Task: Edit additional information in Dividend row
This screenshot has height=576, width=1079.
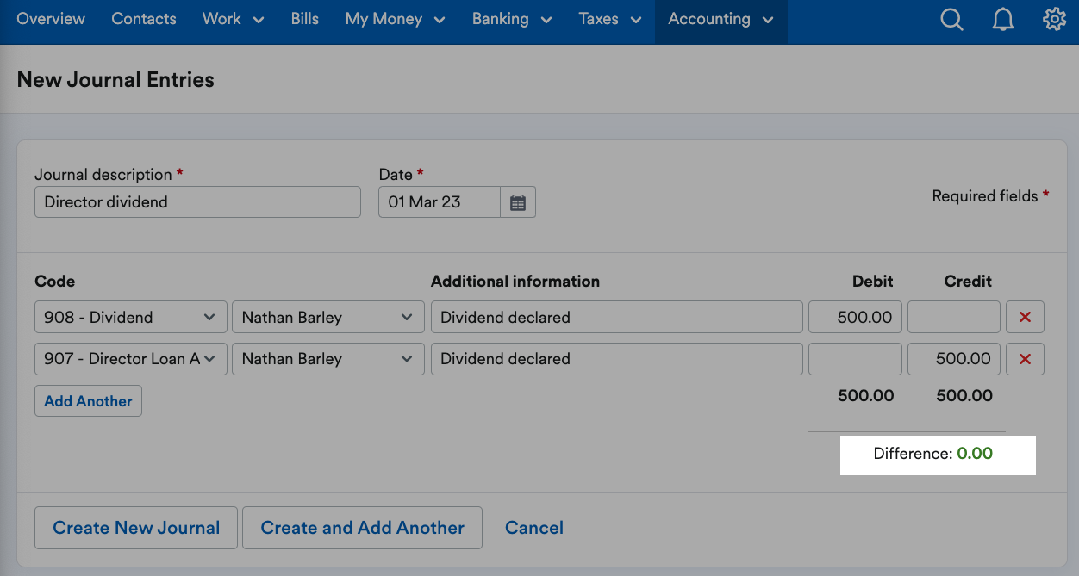Action: (617, 317)
